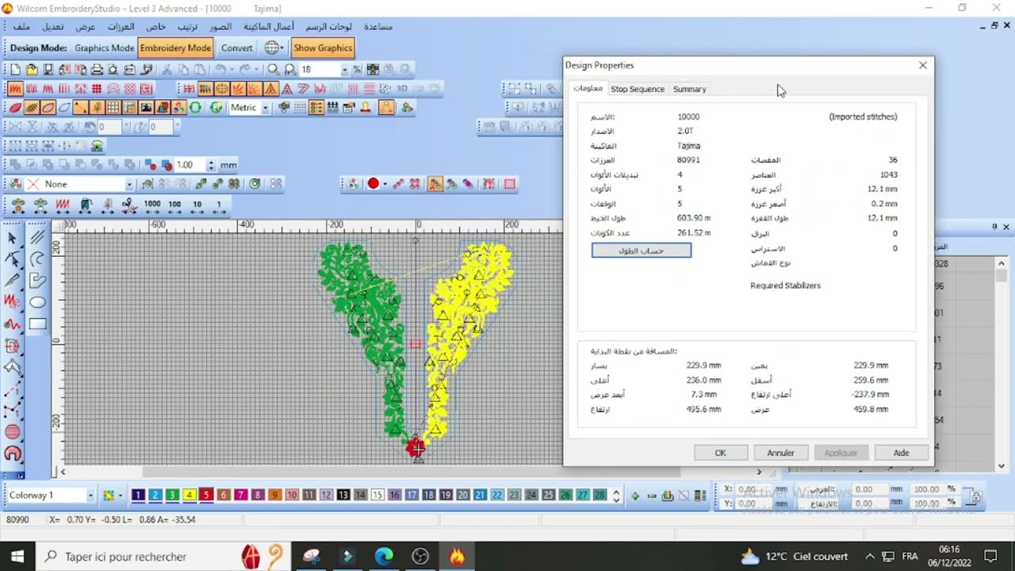Select the ellipse shape tool
The height and width of the screenshot is (571, 1015).
point(37,302)
